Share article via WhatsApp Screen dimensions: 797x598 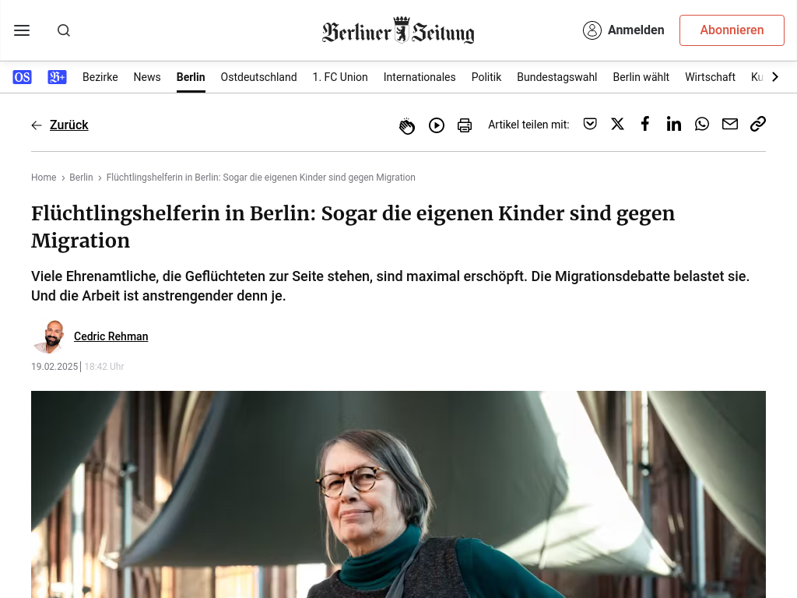tap(702, 124)
